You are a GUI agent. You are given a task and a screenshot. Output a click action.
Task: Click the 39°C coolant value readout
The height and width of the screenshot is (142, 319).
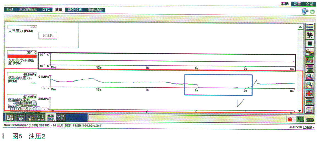[x=22, y=52]
